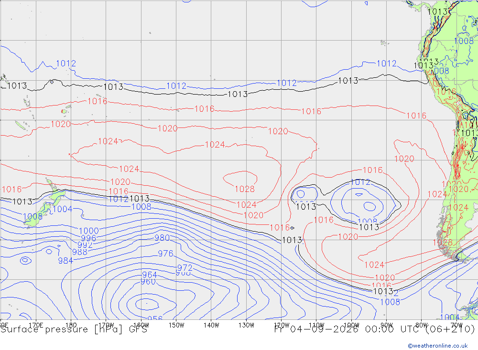Select the 80W longitude axis label
The width and height of the screenshot is (478, 350).
tap(422, 325)
